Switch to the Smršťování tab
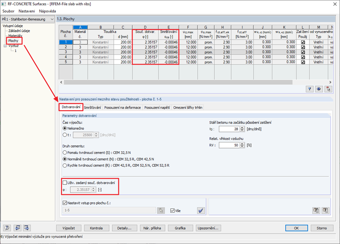Image resolution: width=340 pixels, height=244 pixels. pos(92,107)
